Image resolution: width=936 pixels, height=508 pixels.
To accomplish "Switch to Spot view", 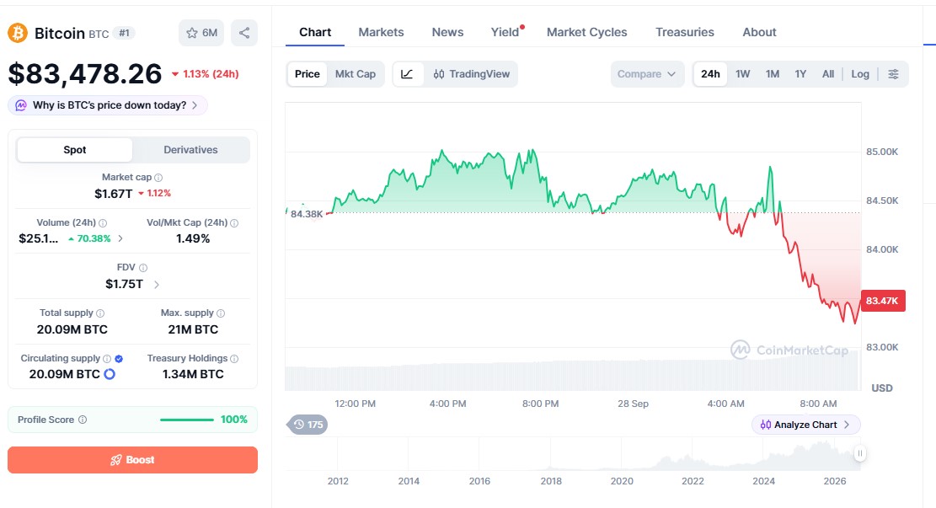I will 75,150.
